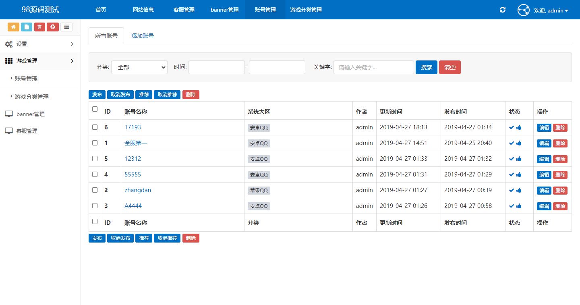Expand the 设置 sidebar menu
The width and height of the screenshot is (580, 305).
click(x=40, y=44)
